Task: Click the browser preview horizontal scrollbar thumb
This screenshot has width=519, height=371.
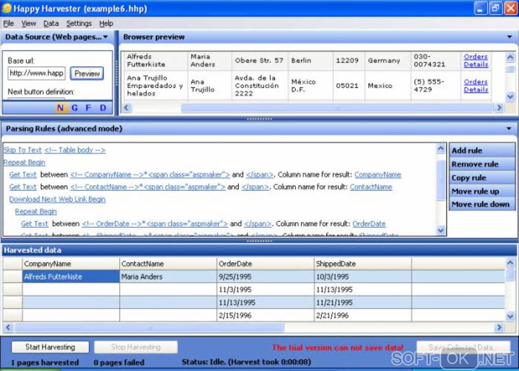Action: [x=337, y=108]
